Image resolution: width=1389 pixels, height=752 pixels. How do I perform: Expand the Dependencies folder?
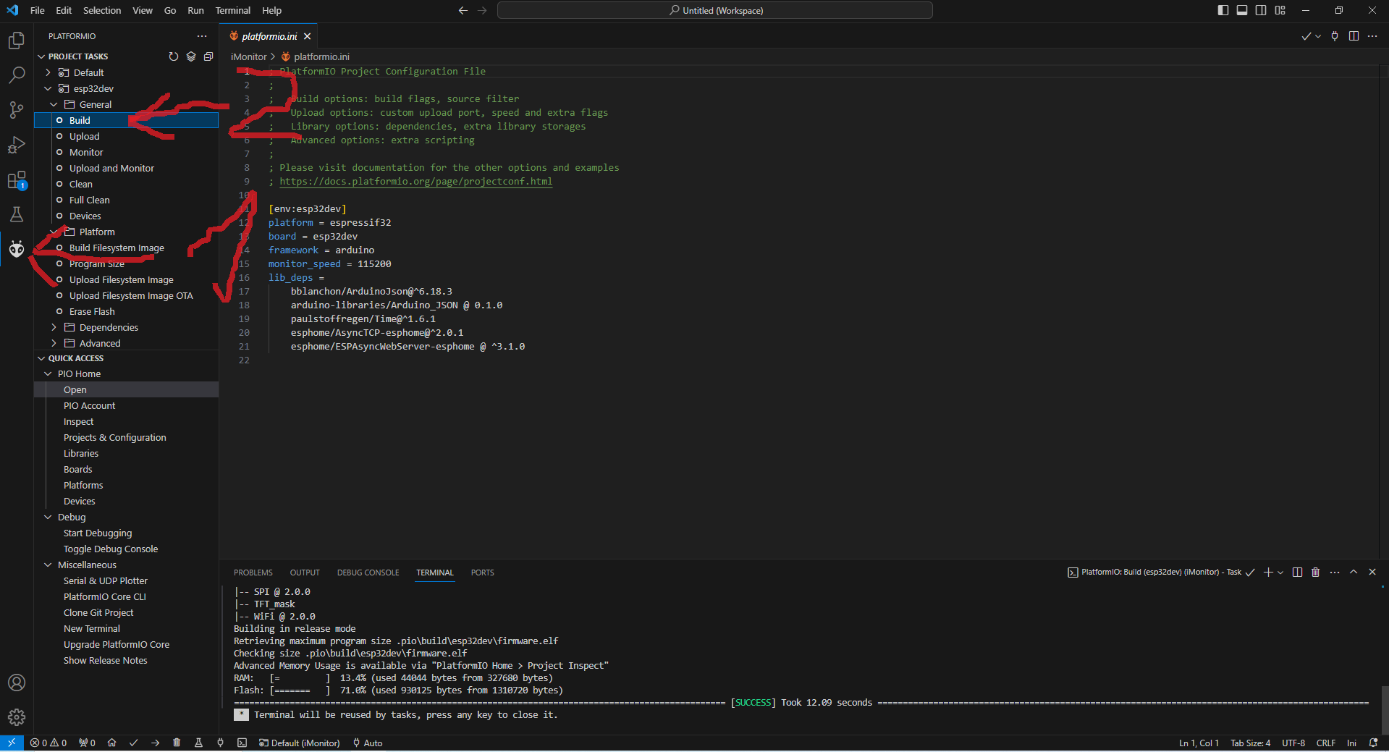(x=54, y=327)
